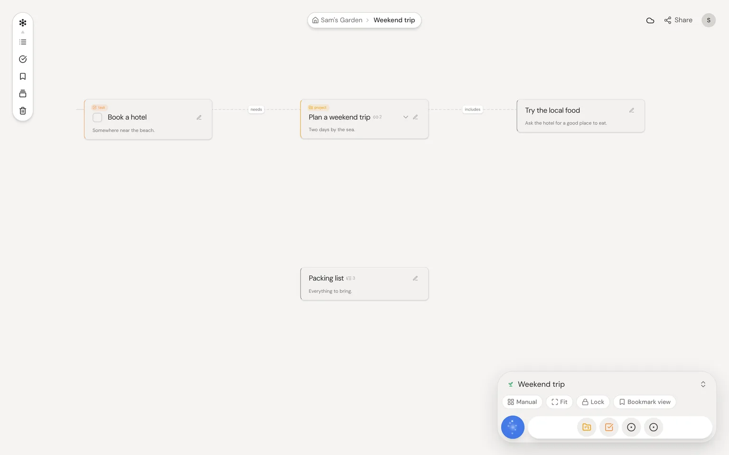
Task: Click the Share button
Action: pos(678,20)
